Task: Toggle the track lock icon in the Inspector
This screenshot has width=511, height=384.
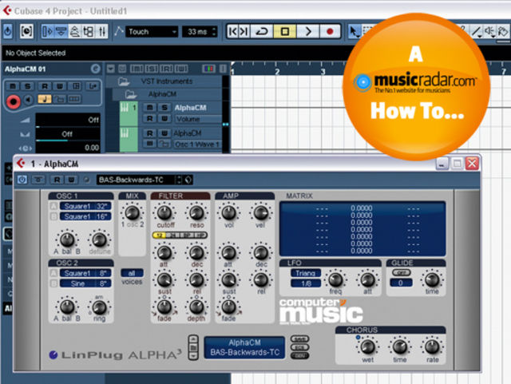Action: (59, 99)
